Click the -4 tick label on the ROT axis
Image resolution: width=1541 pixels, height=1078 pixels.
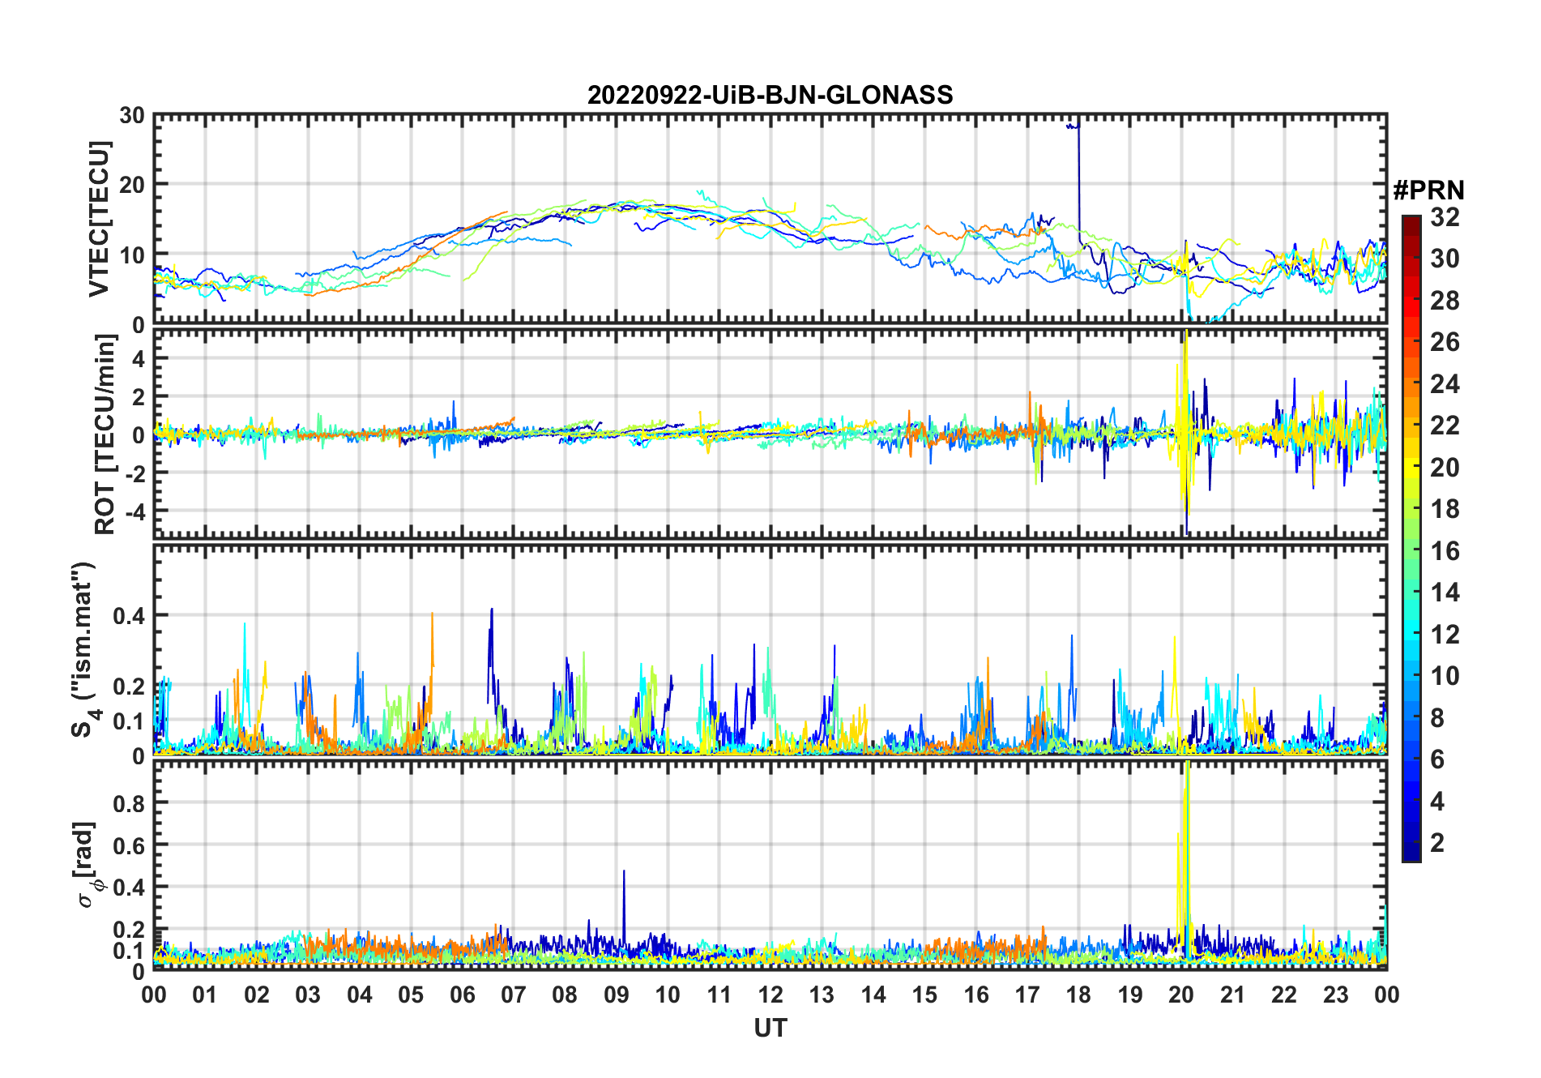click(x=134, y=511)
